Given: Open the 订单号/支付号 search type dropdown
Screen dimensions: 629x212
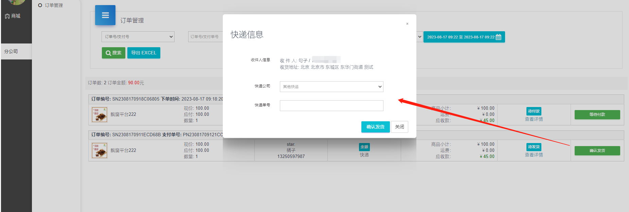Looking at the screenshot, I should 138,37.
